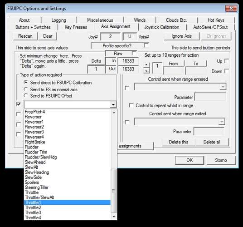Choose PropPitch4 from the list
Viewport: 243px width, 227px height.
coord(68,112)
